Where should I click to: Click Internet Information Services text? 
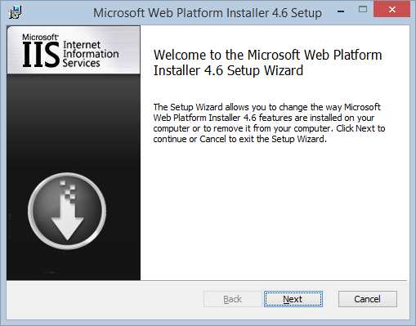coord(91,54)
